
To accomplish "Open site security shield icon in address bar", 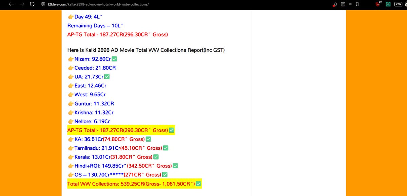I will 43,4.
